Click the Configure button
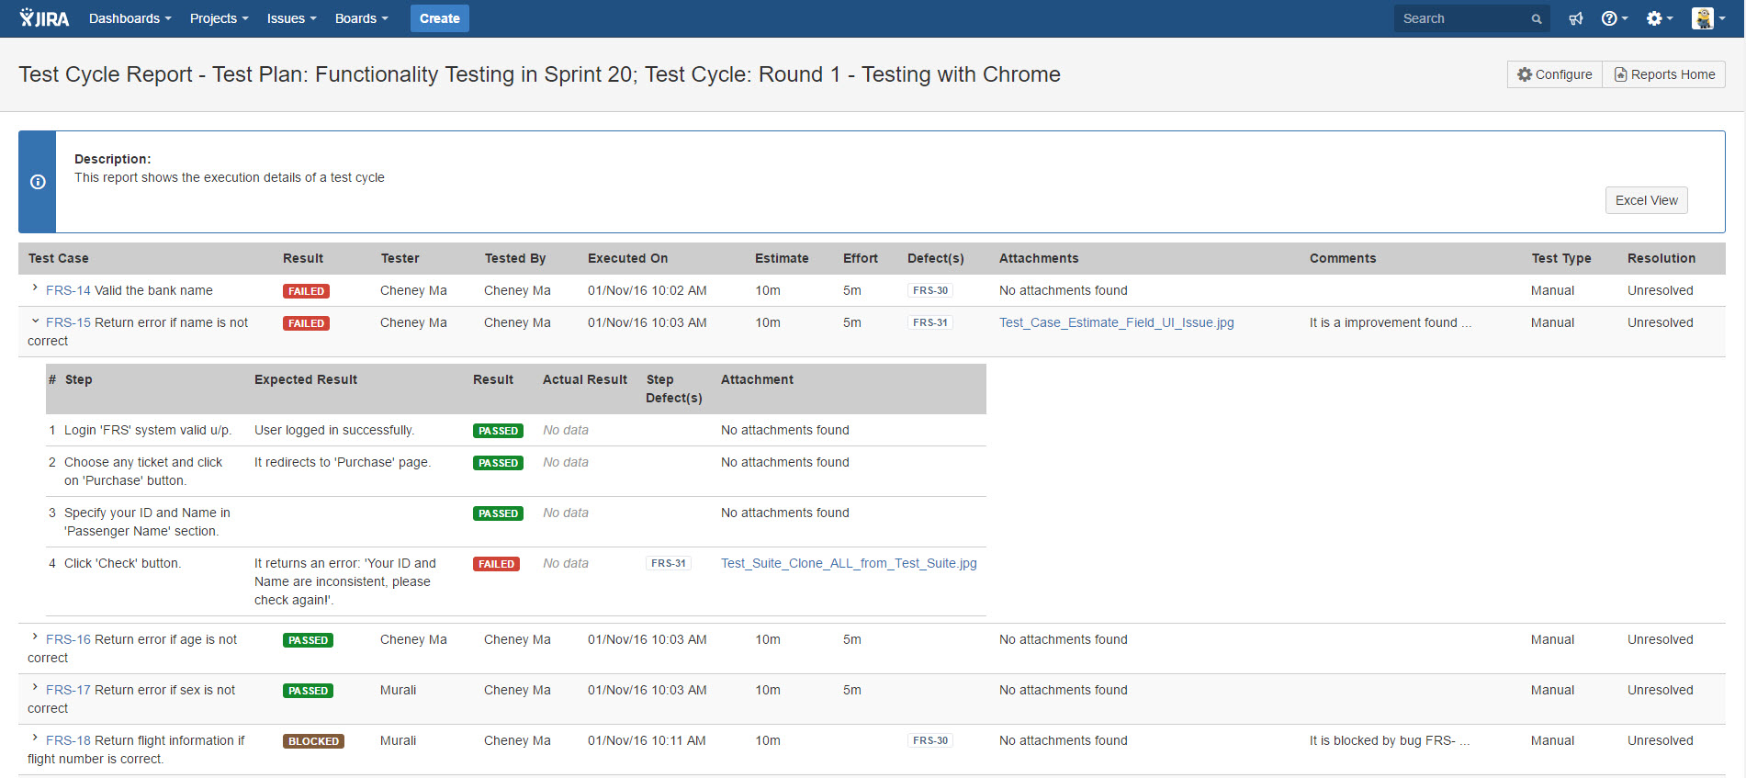1746x778 pixels. (x=1555, y=74)
